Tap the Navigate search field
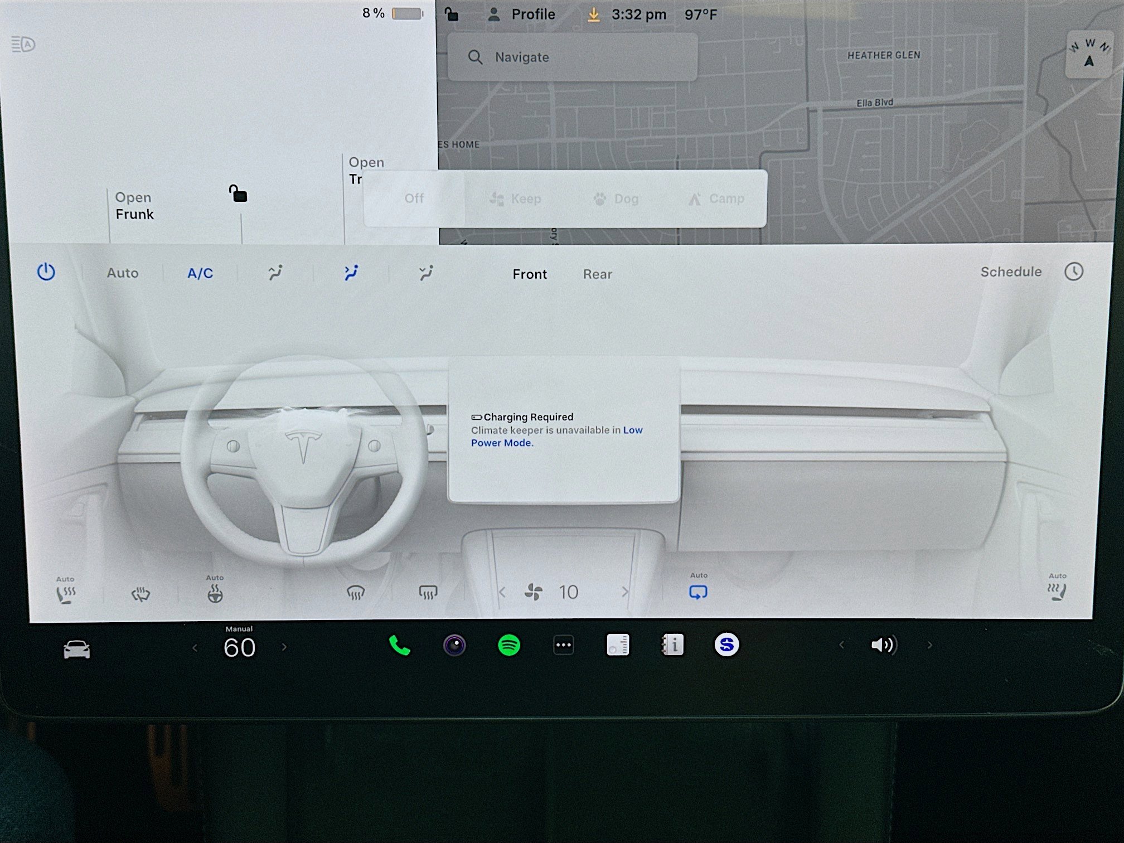 [573, 57]
